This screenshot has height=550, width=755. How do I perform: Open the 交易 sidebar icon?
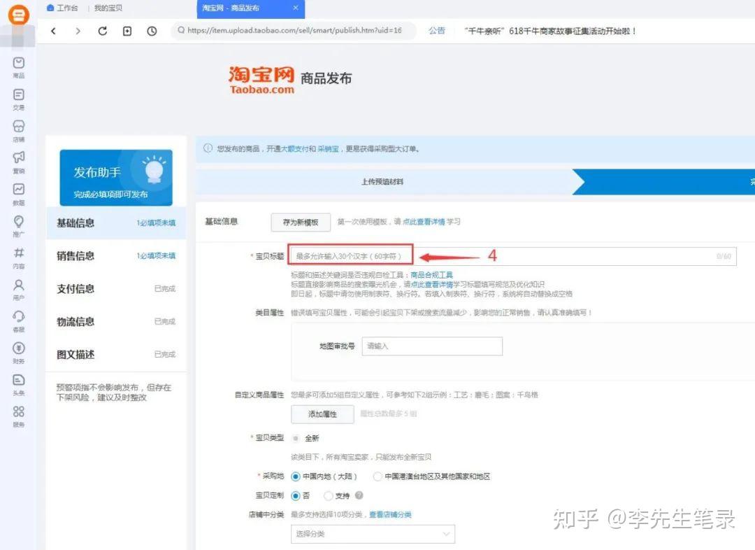pos(19,99)
